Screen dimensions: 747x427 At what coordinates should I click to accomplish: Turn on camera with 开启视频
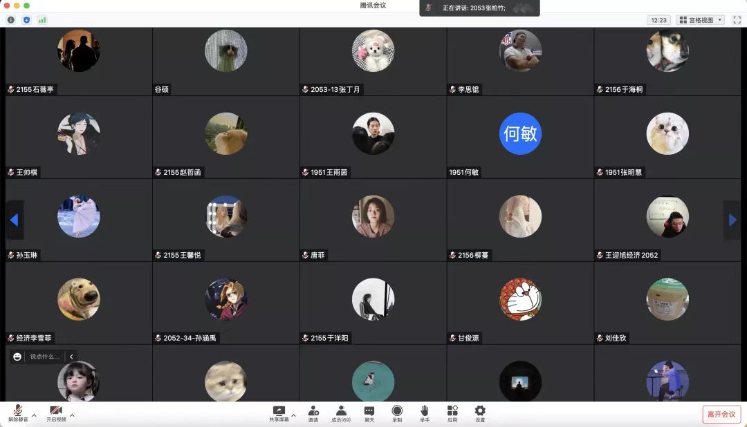56,413
